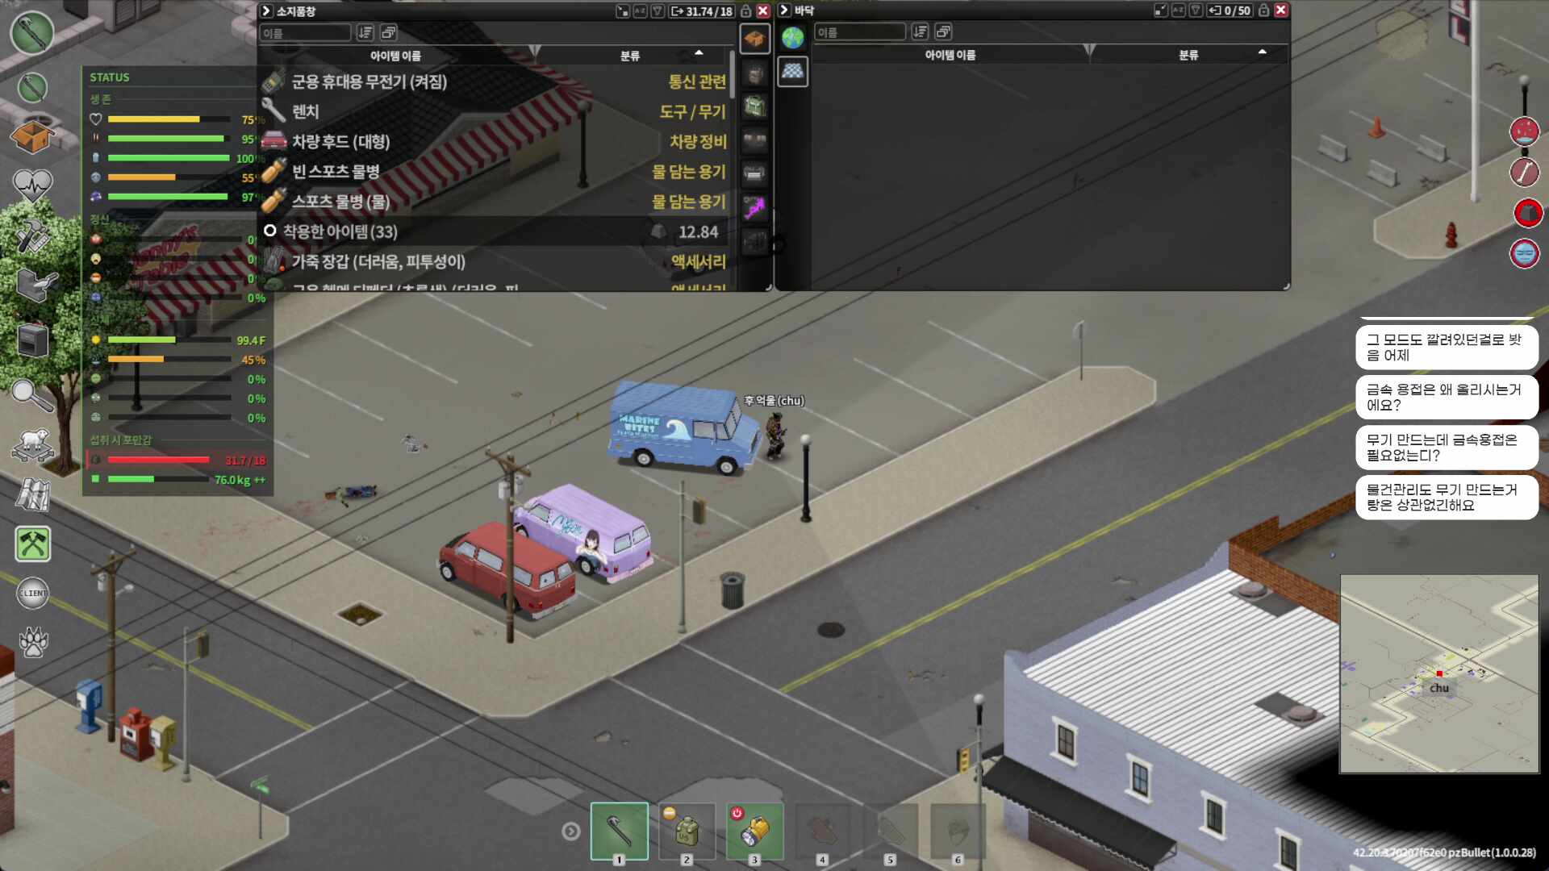Open the building trowel menu
Image resolution: width=1549 pixels, height=871 pixels.
tap(35, 286)
